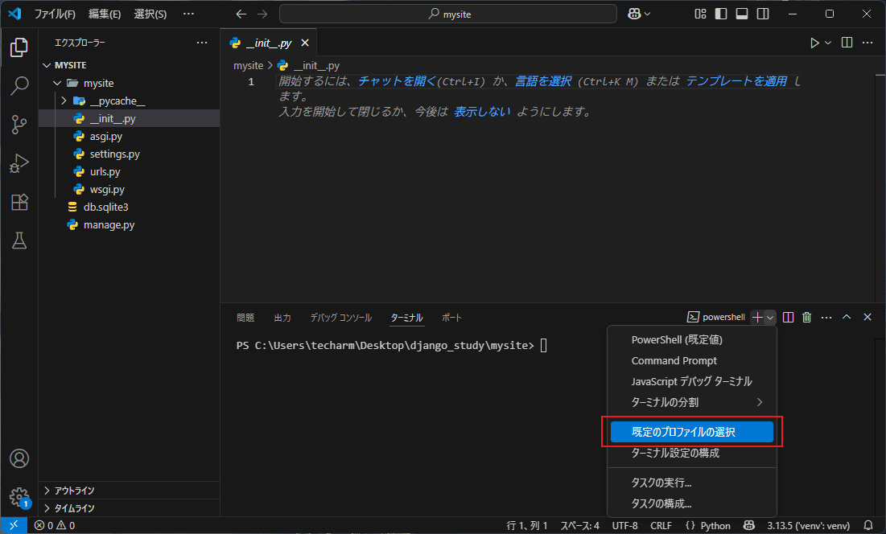The image size is (886, 534).
Task: Toggle the bottom panel visibility
Action: click(742, 14)
